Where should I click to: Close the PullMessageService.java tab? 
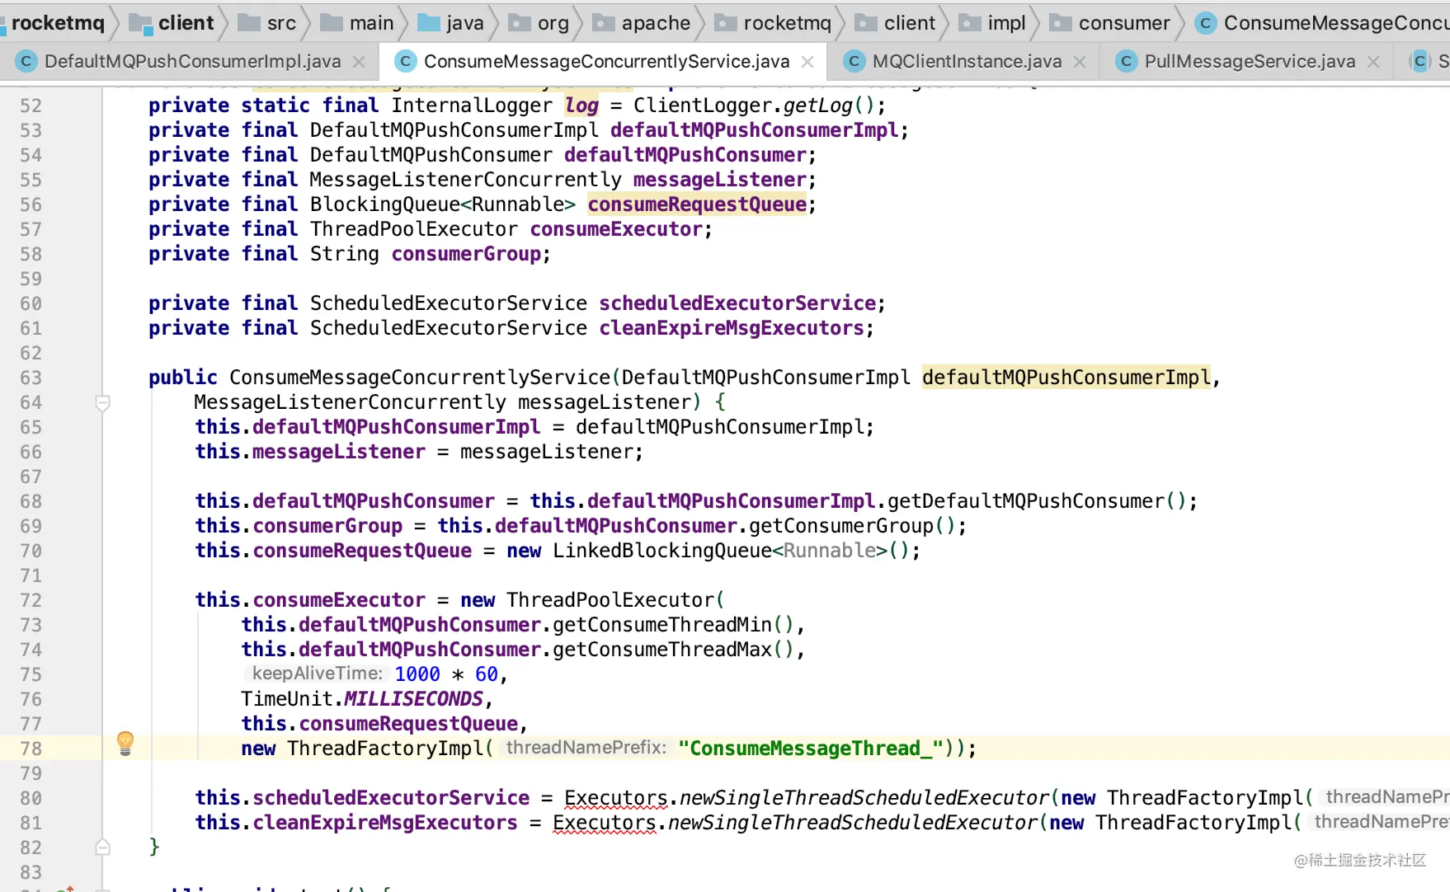(x=1373, y=62)
